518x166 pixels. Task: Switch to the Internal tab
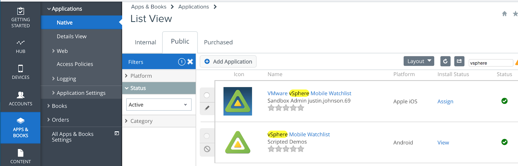pos(145,42)
